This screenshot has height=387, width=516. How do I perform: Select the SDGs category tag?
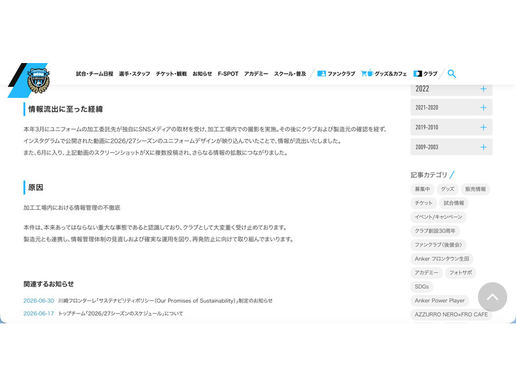(422, 287)
